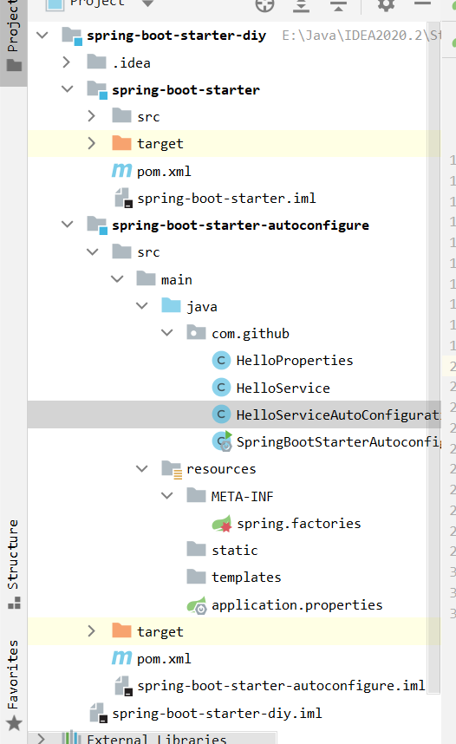Collapse the META-INF folder
Image resolution: width=456 pixels, height=744 pixels.
pyautogui.click(x=167, y=496)
